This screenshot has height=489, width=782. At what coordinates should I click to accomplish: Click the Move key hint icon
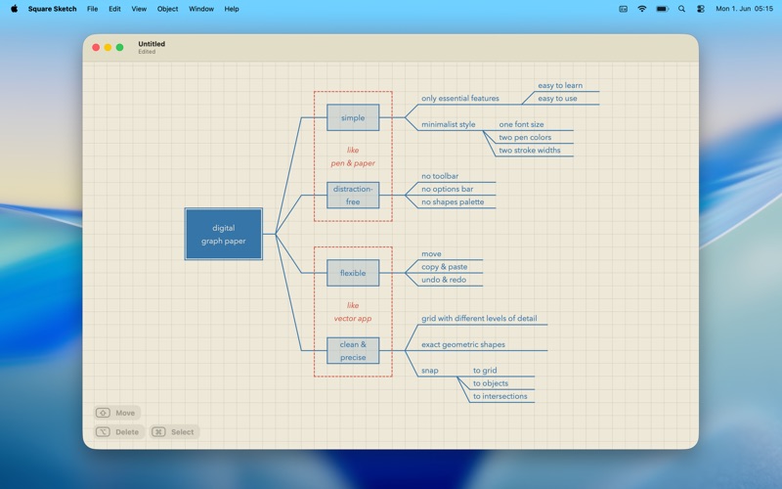[x=104, y=413]
